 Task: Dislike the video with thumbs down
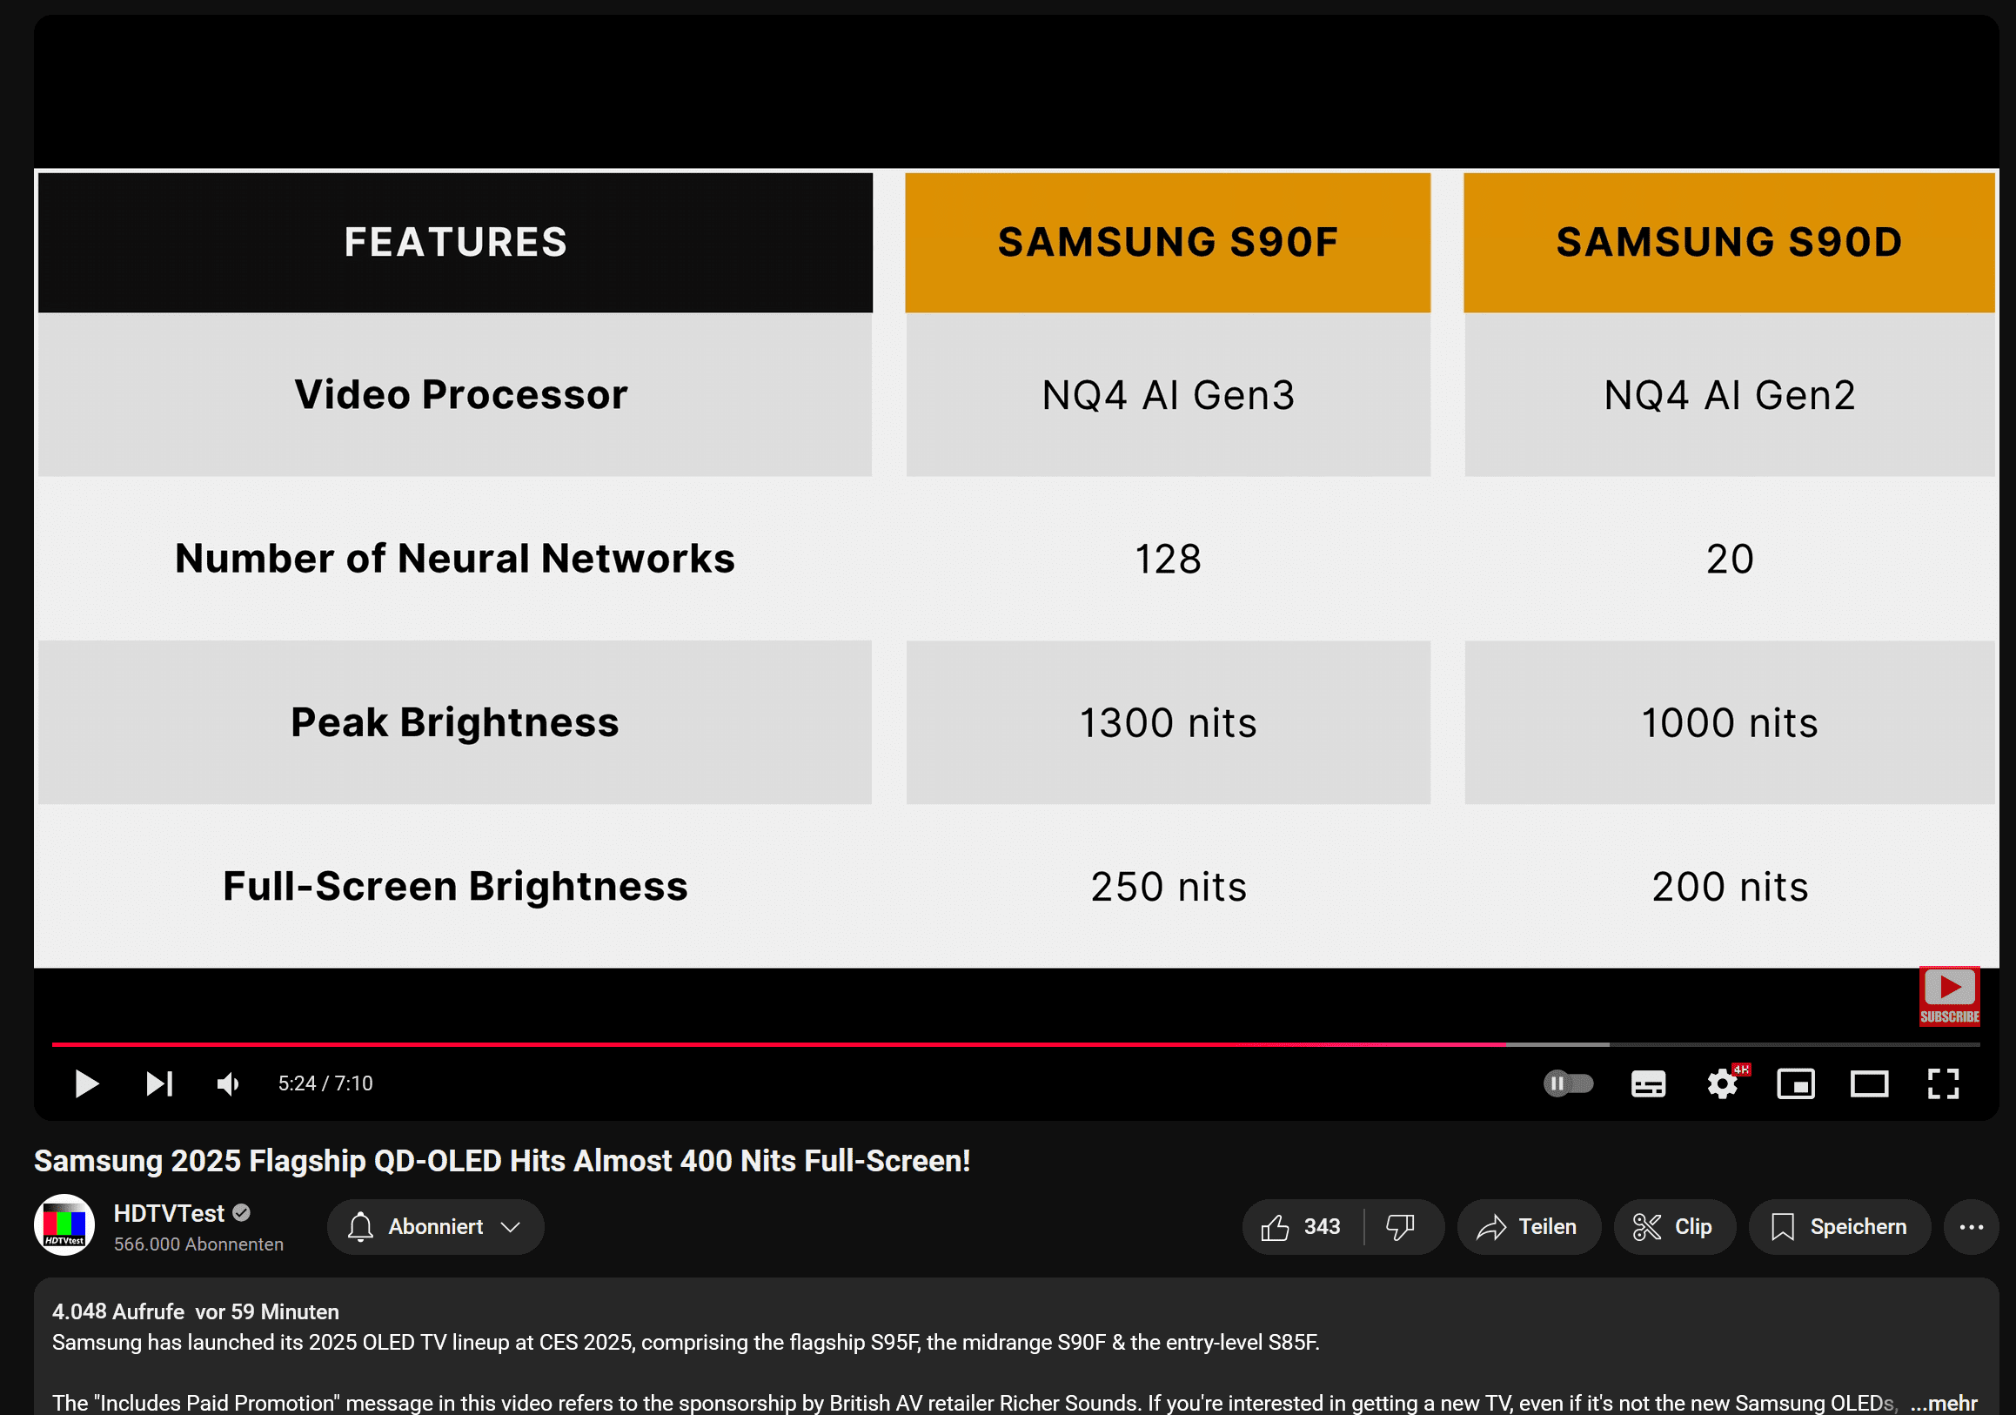click(x=1401, y=1226)
